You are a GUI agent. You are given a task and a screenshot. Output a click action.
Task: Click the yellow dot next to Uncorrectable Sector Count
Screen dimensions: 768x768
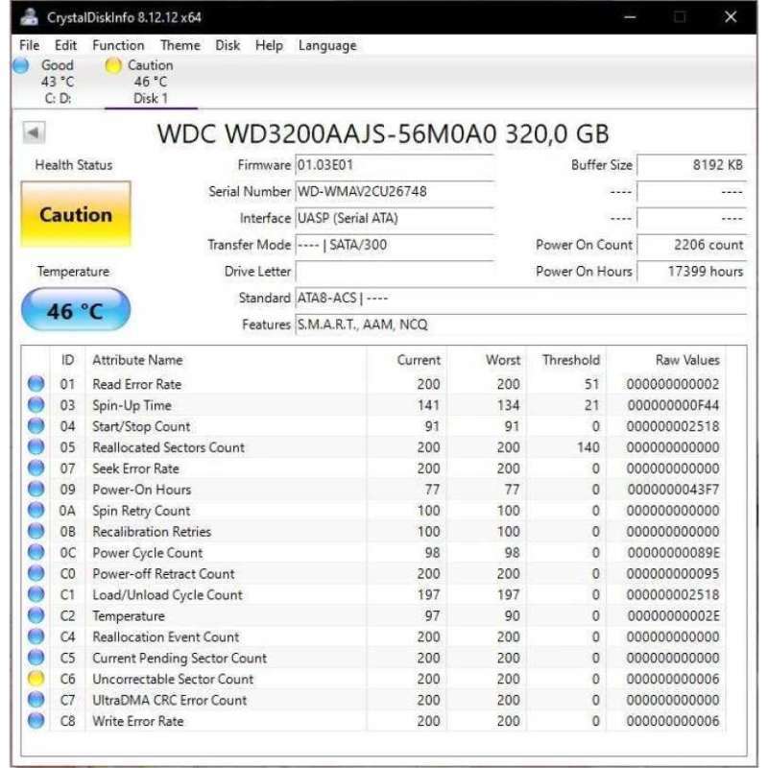[x=36, y=679]
